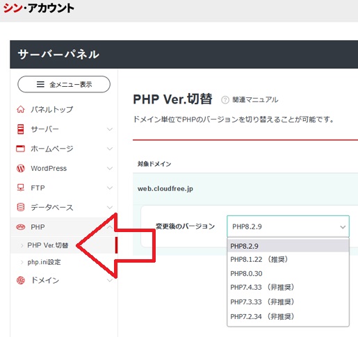Click the dropdown arrow of the version selector
Screen dimensions: 358x337
point(343,227)
